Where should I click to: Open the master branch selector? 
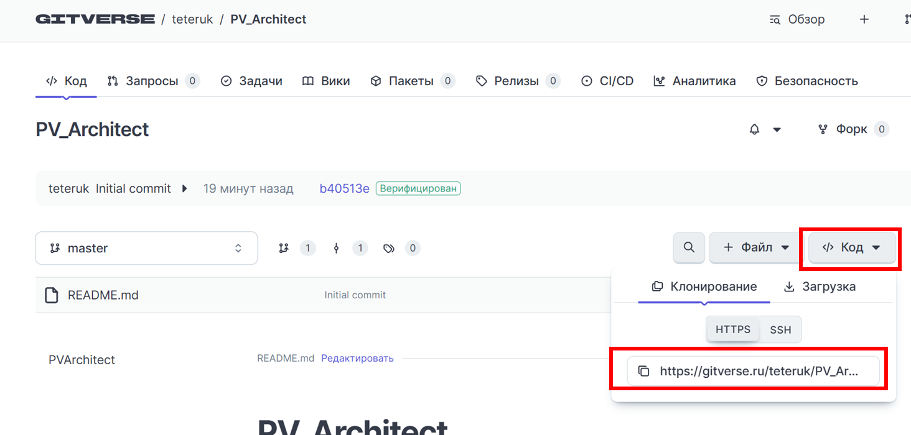click(x=147, y=248)
